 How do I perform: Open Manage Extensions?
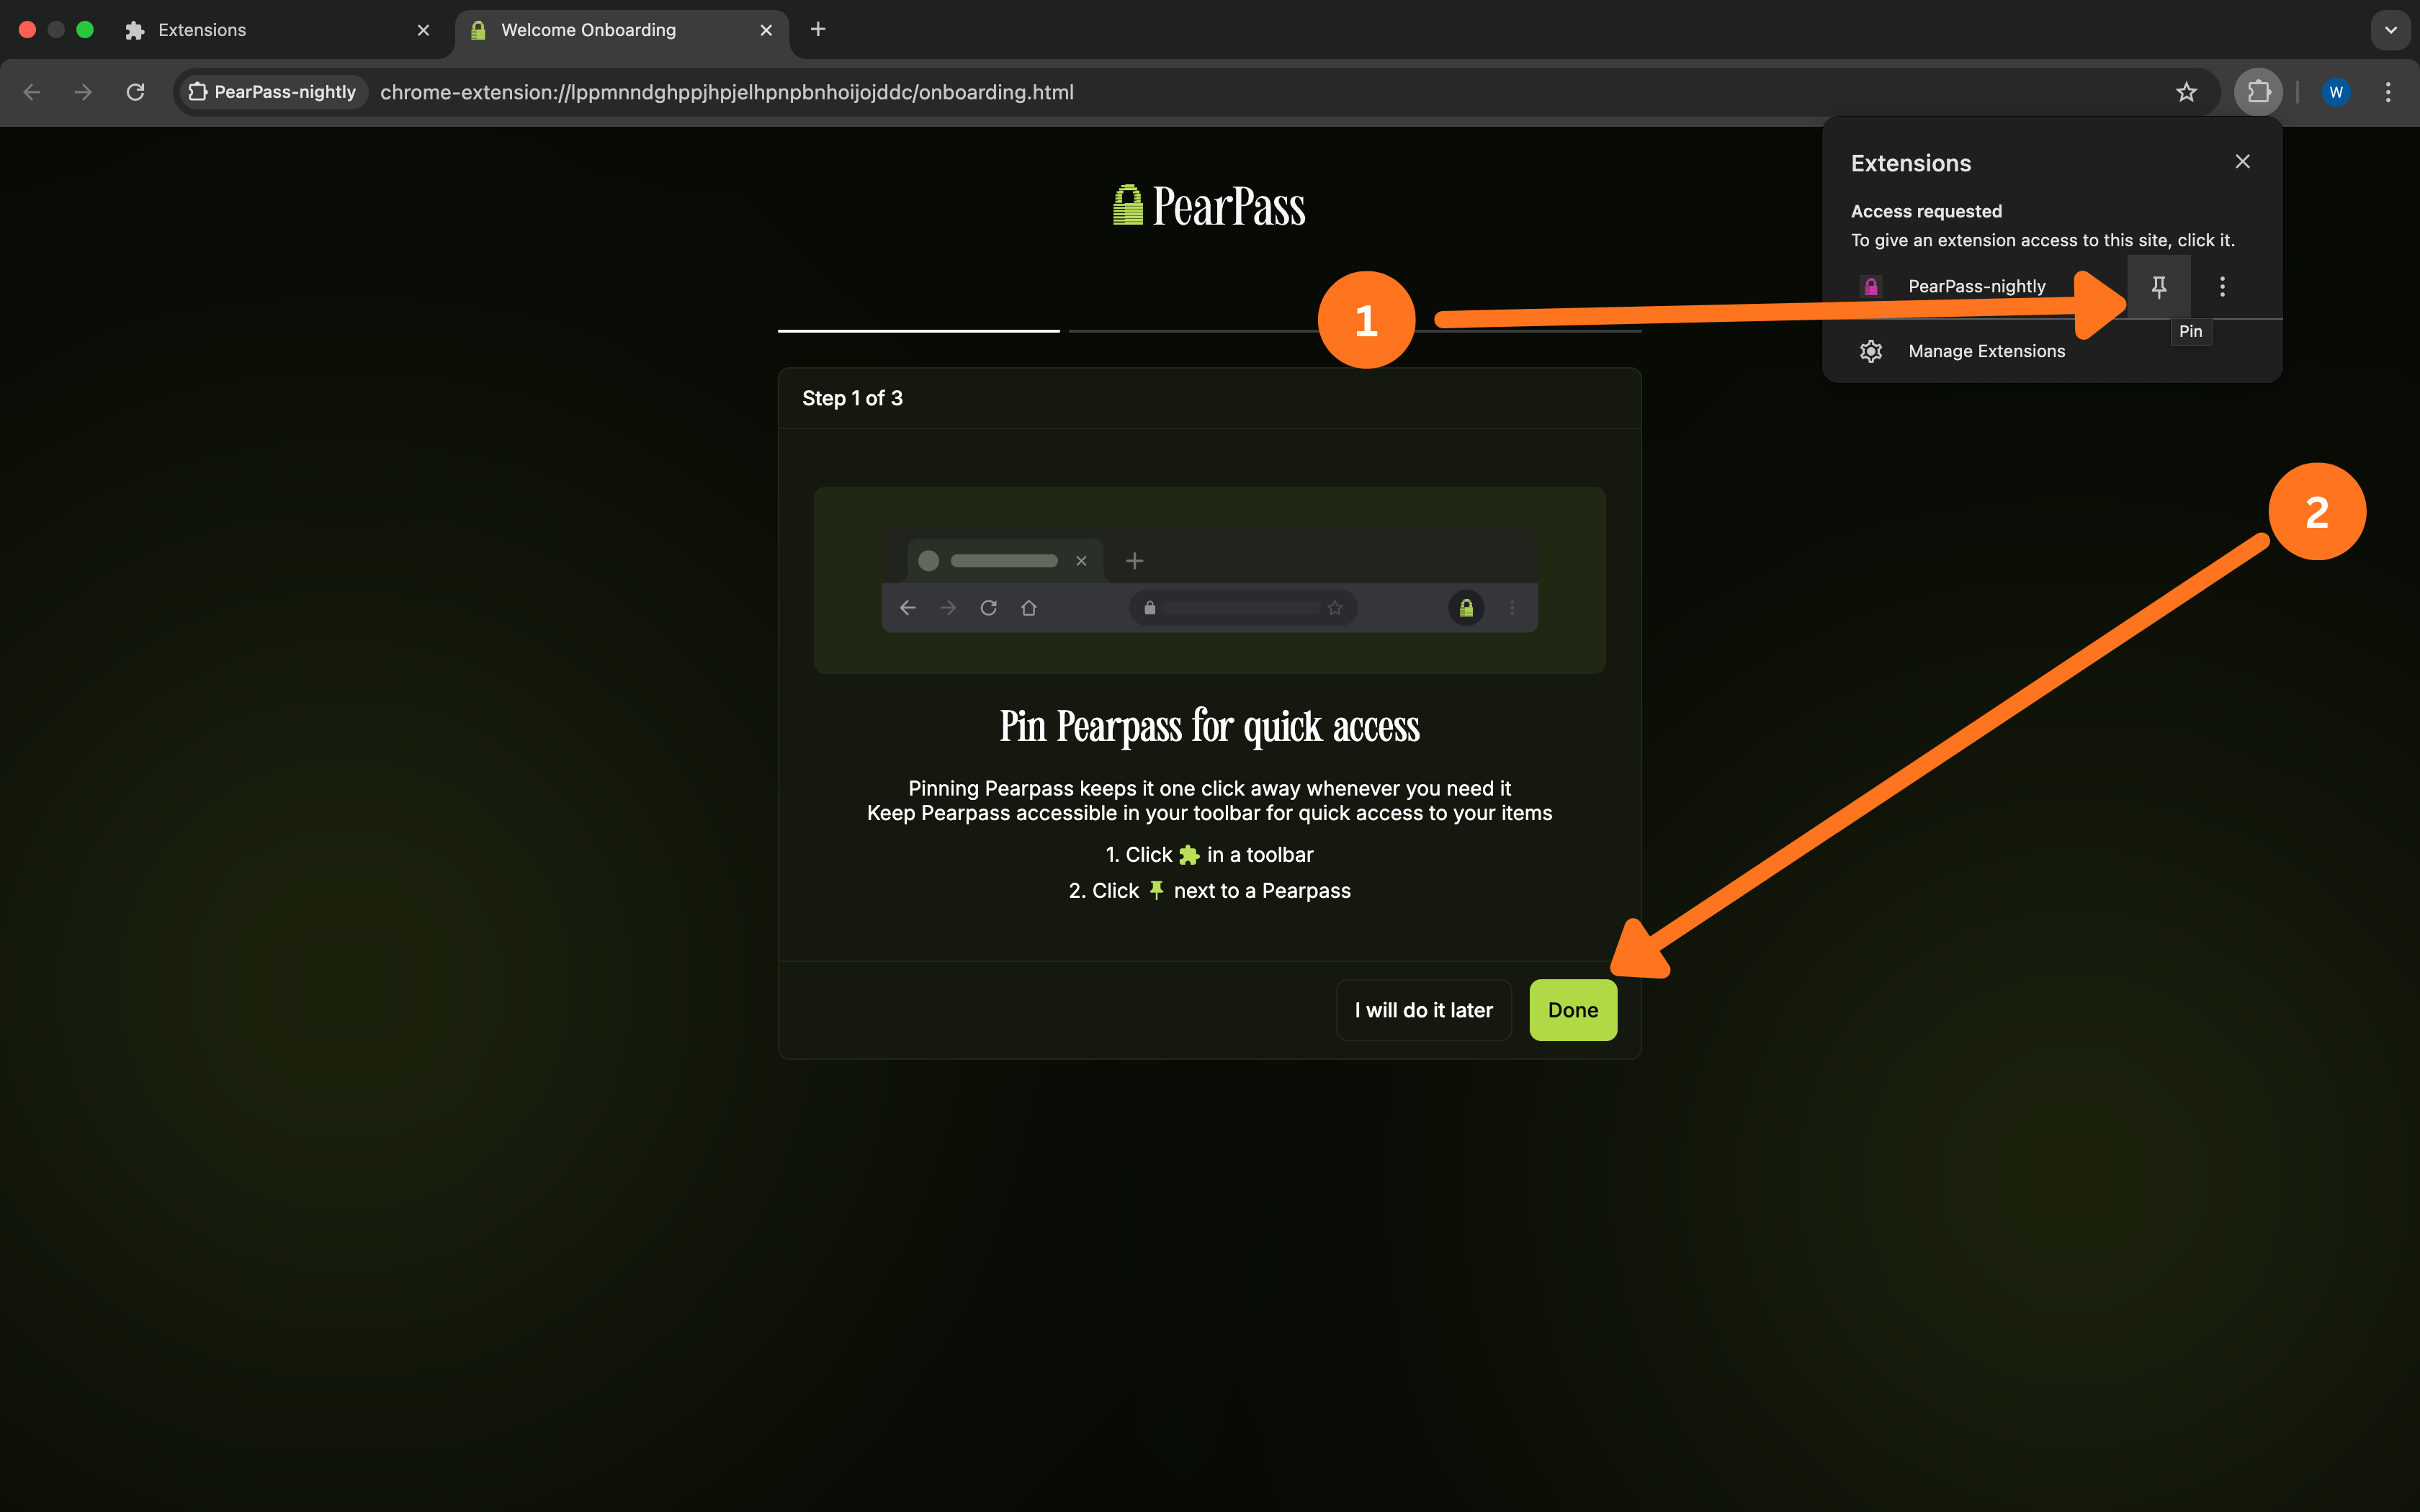[2052, 351]
